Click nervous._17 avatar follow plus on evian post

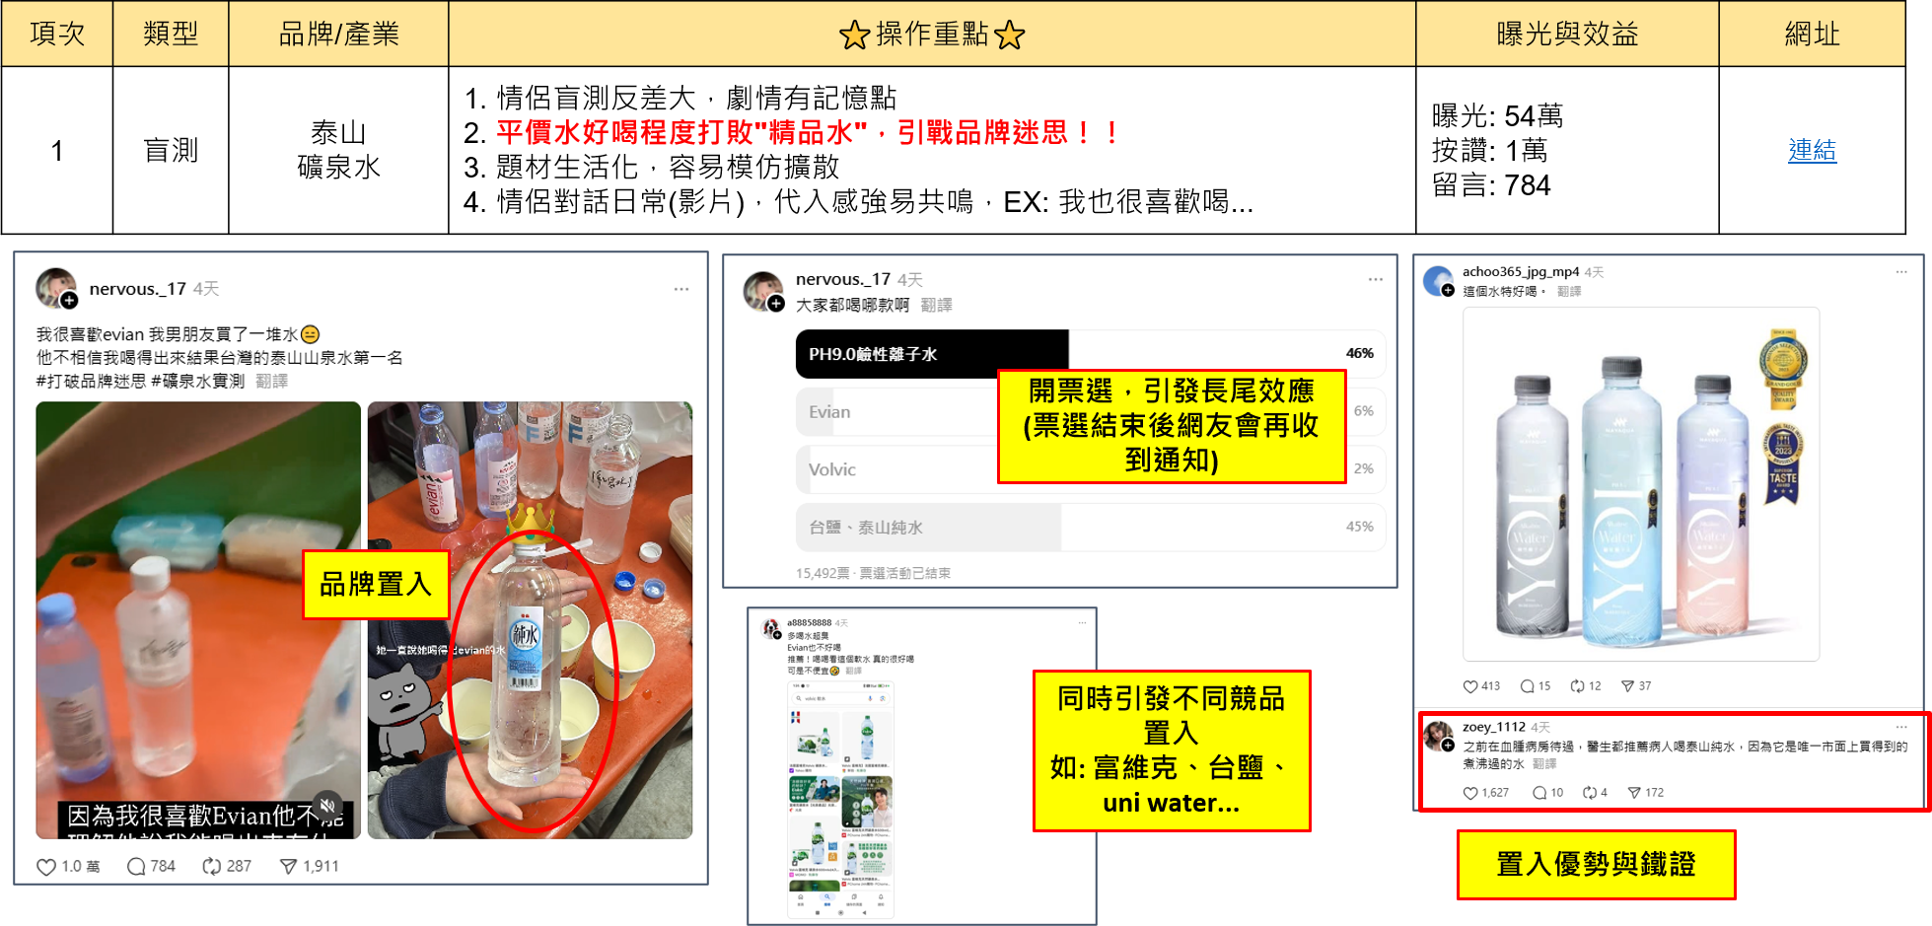(69, 301)
